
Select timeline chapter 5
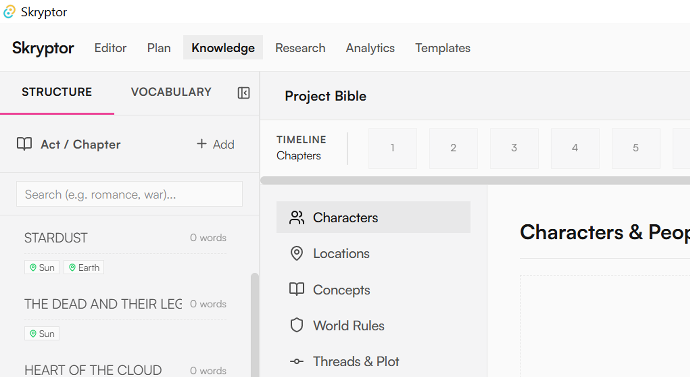pos(636,148)
